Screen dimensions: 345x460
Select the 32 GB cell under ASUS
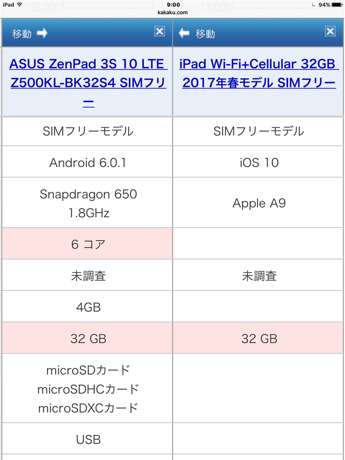88,339
